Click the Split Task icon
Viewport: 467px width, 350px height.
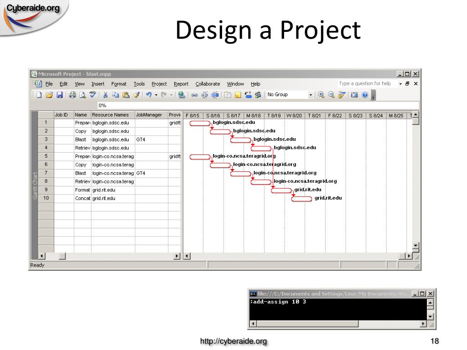point(215,95)
